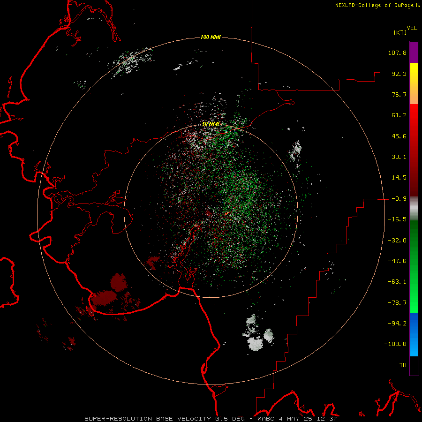Click the -94.2 velocity scale value
The width and height of the screenshot is (422, 422).
pos(397,324)
